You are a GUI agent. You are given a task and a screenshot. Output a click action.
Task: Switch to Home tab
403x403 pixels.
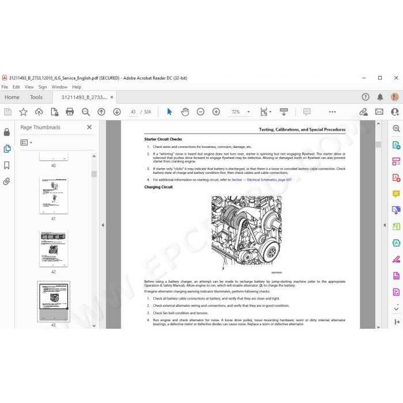click(x=12, y=97)
